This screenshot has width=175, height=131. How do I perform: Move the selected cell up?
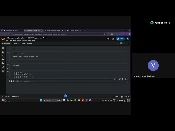[x=114, y=79]
